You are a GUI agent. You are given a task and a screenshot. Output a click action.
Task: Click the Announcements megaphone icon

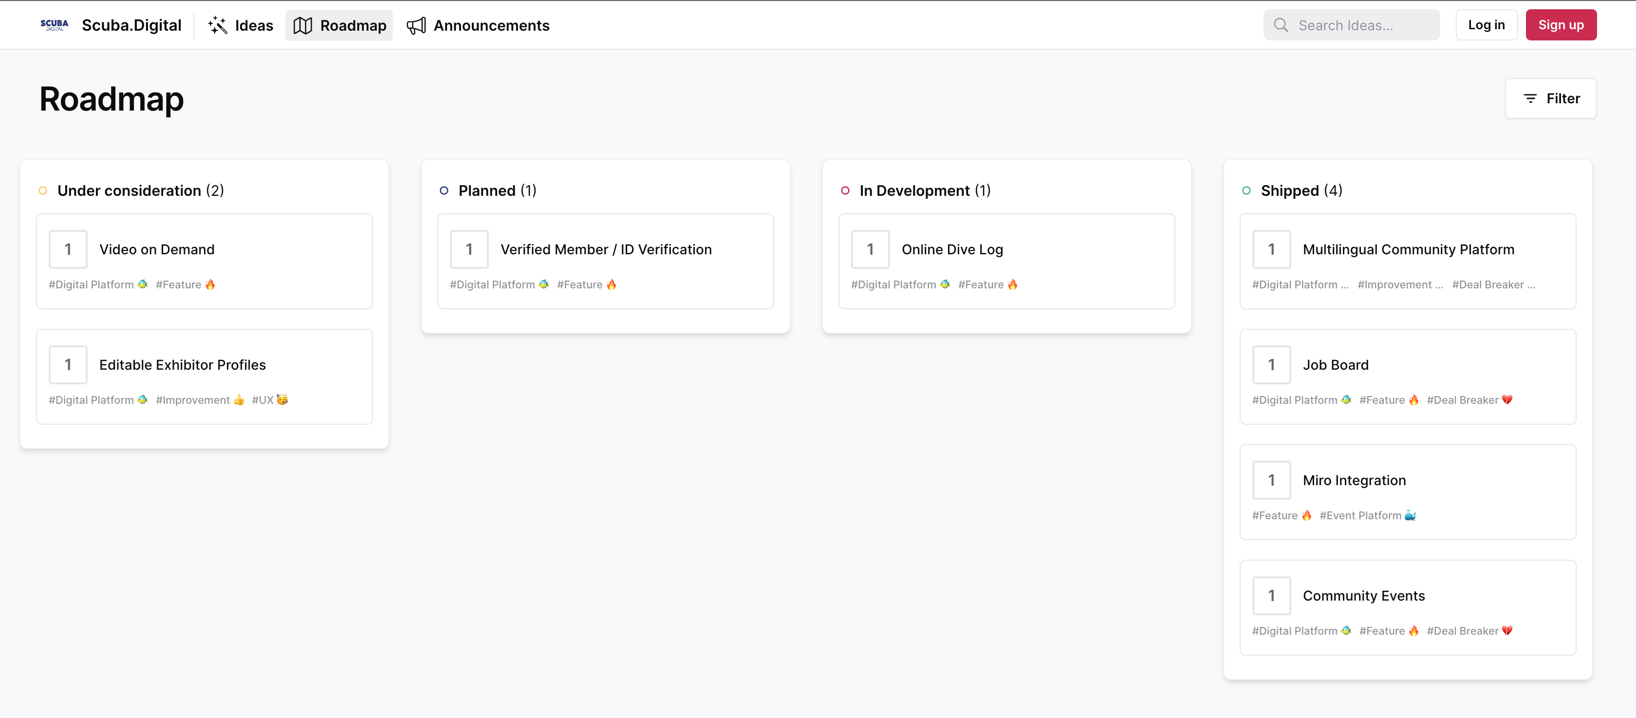[x=416, y=25]
